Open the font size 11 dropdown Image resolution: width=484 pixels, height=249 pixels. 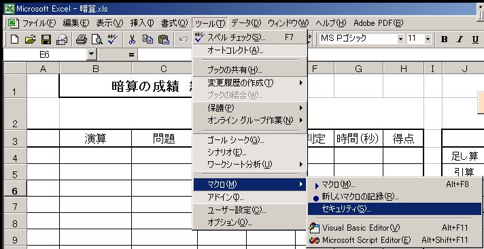tap(428, 39)
